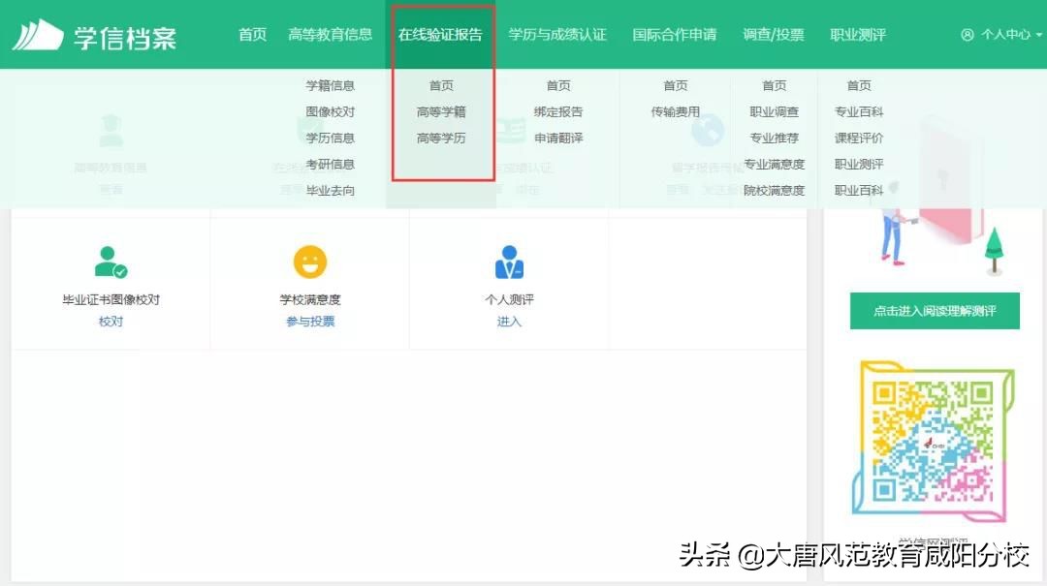Expand the 个人中心 dropdown arrow
Image resolution: width=1047 pixels, height=586 pixels.
click(x=1037, y=33)
